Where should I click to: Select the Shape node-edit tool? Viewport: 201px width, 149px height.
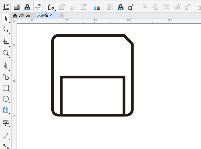pyautogui.click(x=6, y=29)
